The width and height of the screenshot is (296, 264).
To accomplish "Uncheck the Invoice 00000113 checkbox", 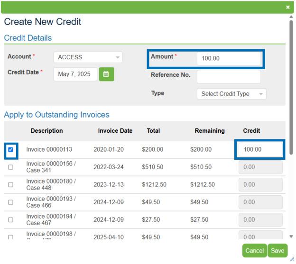I will [x=10, y=149].
